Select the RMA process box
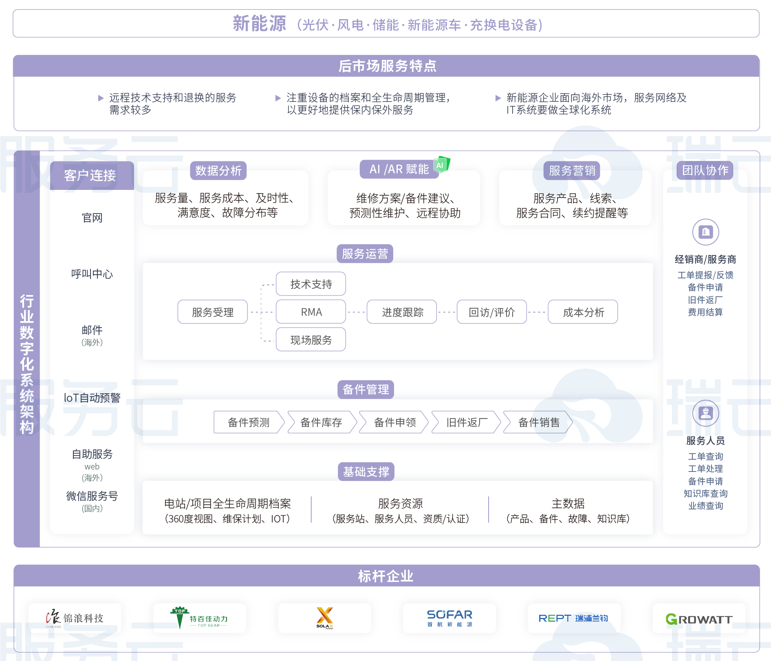The height and width of the screenshot is (661, 771). click(x=311, y=312)
